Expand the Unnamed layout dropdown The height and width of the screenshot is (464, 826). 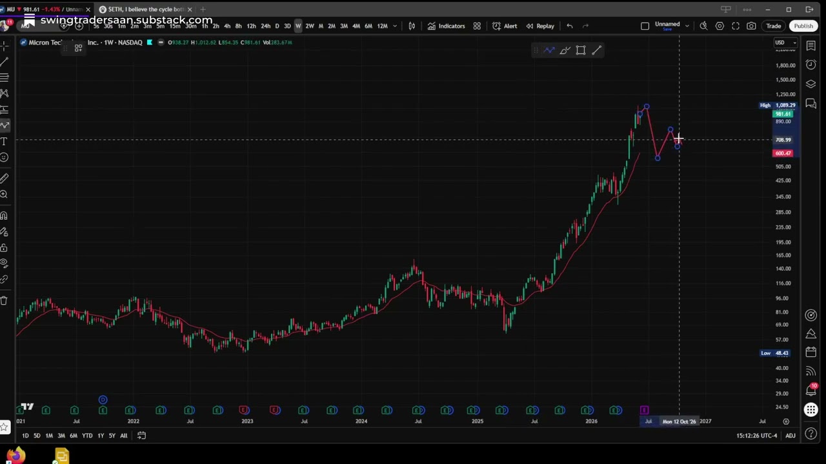[687, 26]
